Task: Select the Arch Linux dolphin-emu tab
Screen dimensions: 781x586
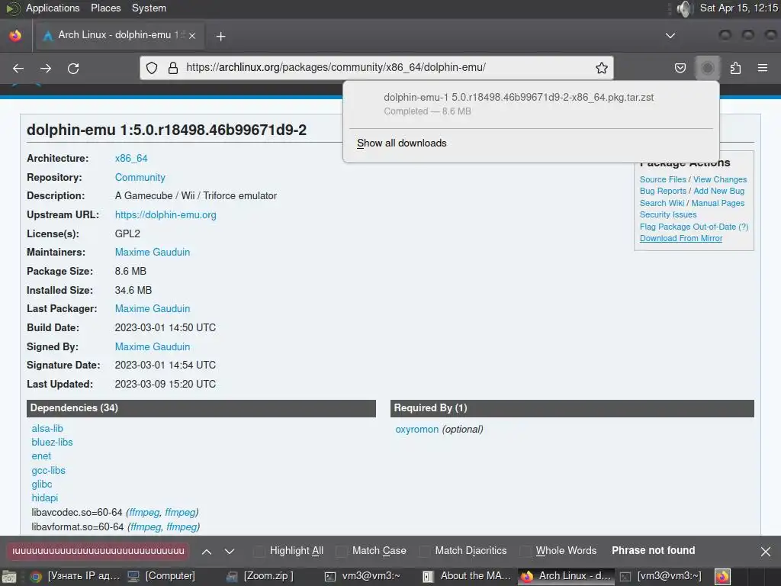Action: click(118, 35)
